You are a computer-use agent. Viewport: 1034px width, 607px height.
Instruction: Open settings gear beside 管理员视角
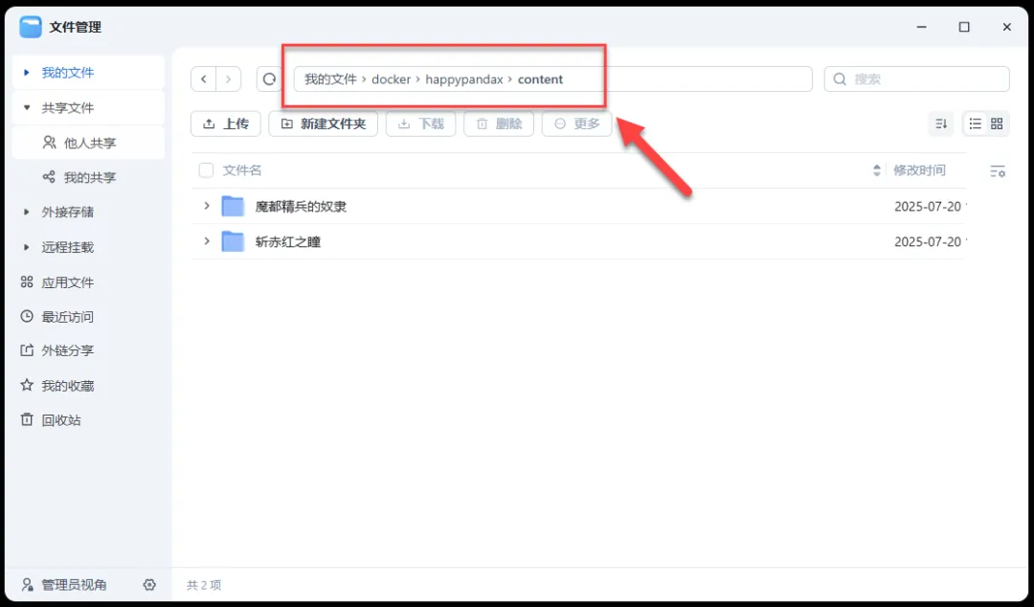[149, 585]
